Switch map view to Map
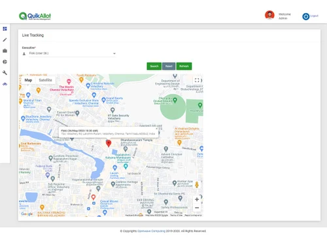Viewport: 327px width, 245px height. [28, 80]
